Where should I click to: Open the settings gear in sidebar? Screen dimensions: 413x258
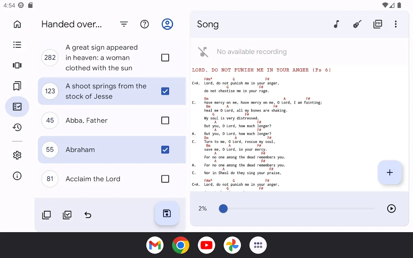tap(17, 155)
